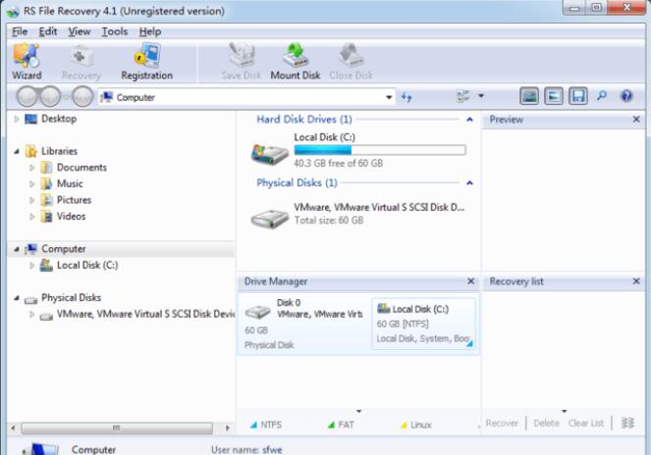This screenshot has height=455, width=651.
Task: Click Mount Disk in the toolbar
Action: pos(296,62)
